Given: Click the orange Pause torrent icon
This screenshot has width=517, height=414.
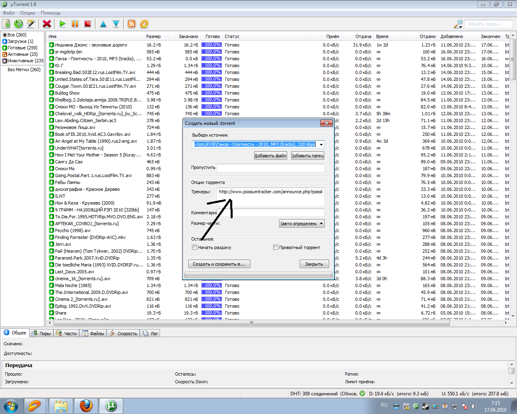Looking at the screenshot, I should coord(75,24).
